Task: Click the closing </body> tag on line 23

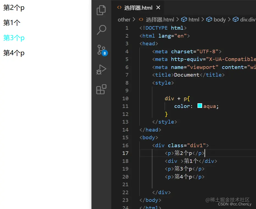Action: 150,200
